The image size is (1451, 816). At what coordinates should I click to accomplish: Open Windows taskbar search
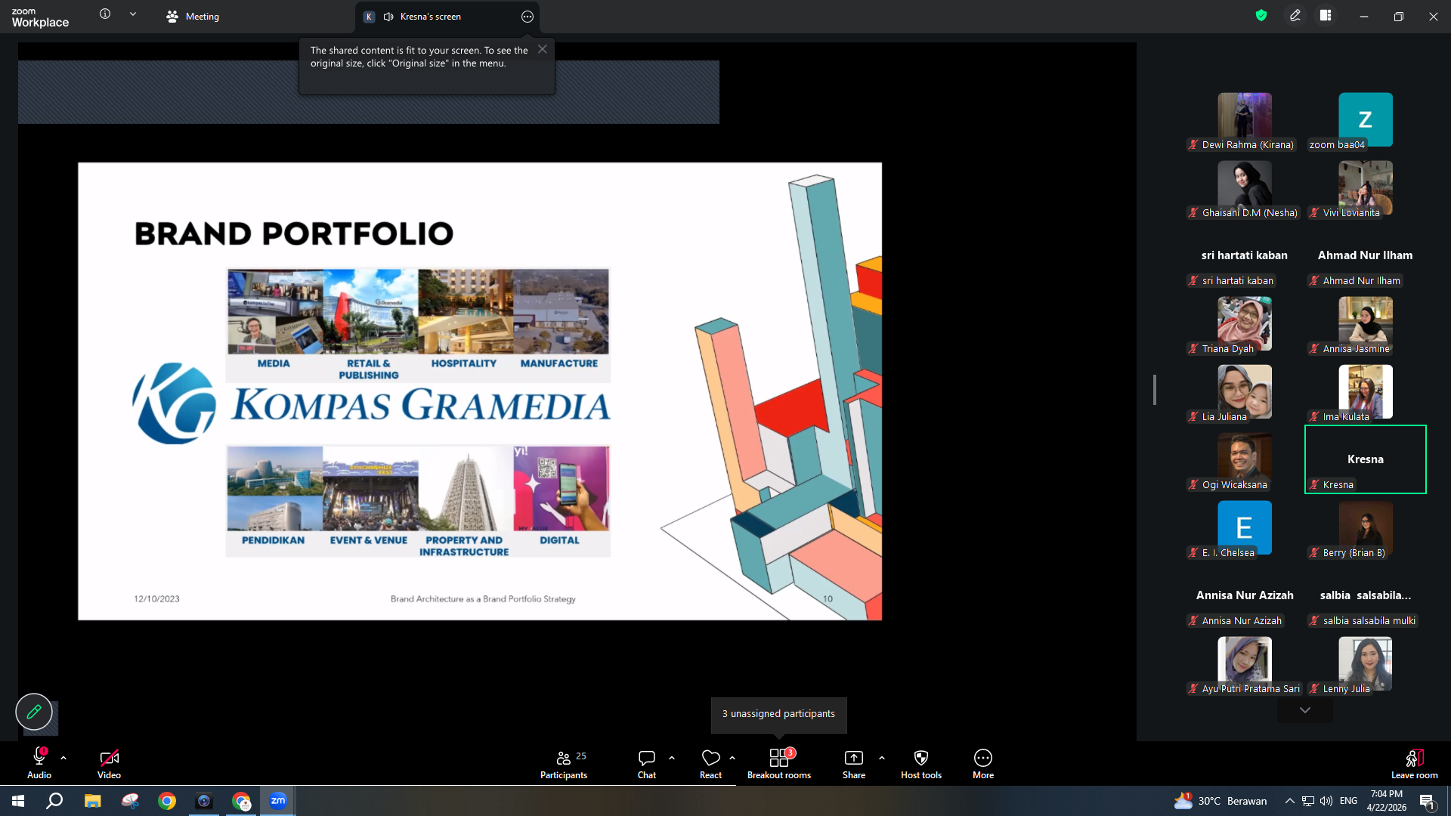point(54,801)
